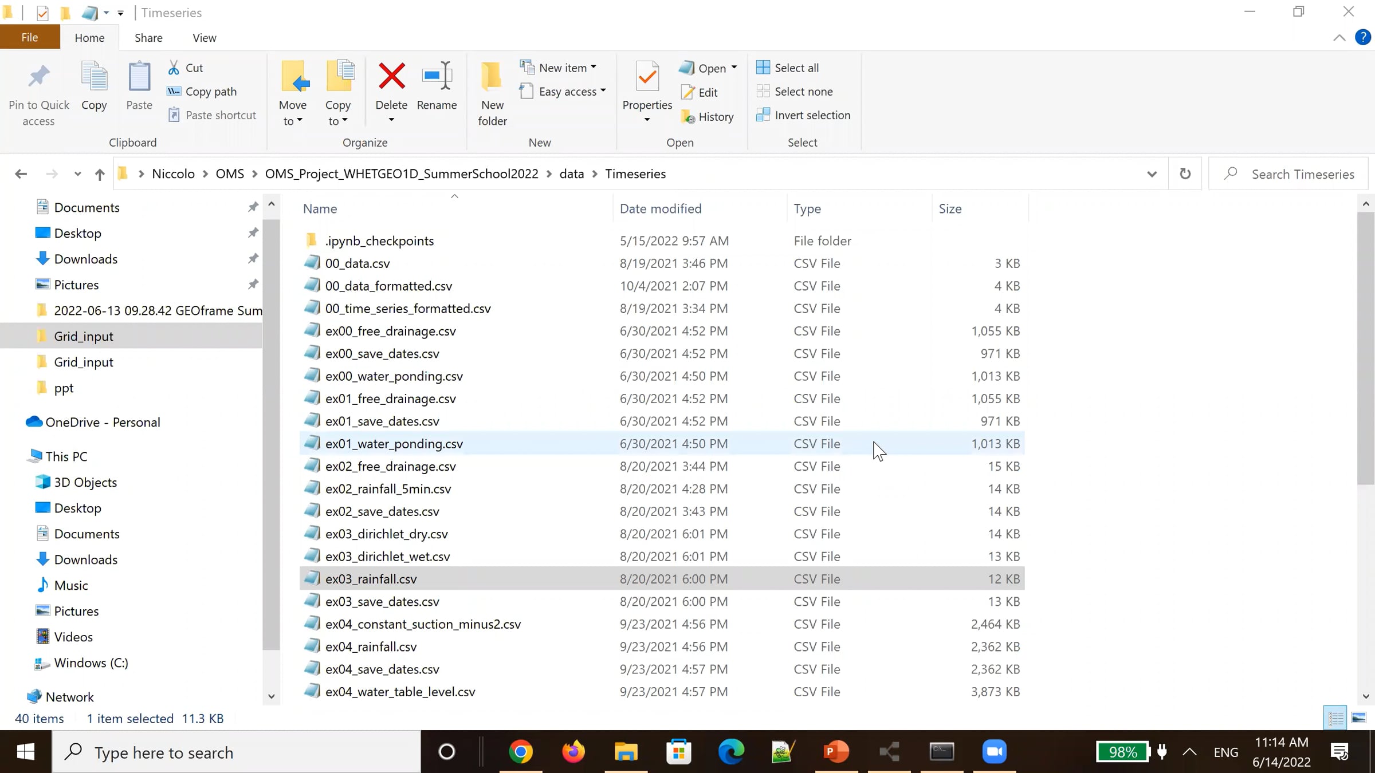Select This PC in navigation pane
This screenshot has width=1375, height=773.
66,456
